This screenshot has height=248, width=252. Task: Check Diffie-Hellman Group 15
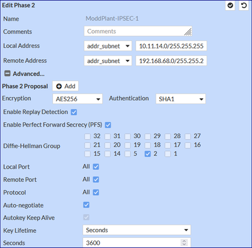[x=88, y=154]
